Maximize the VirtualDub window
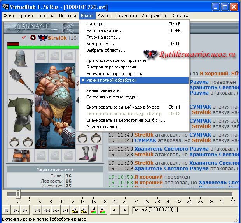The height and width of the screenshot is (223, 241). coord(225,7)
